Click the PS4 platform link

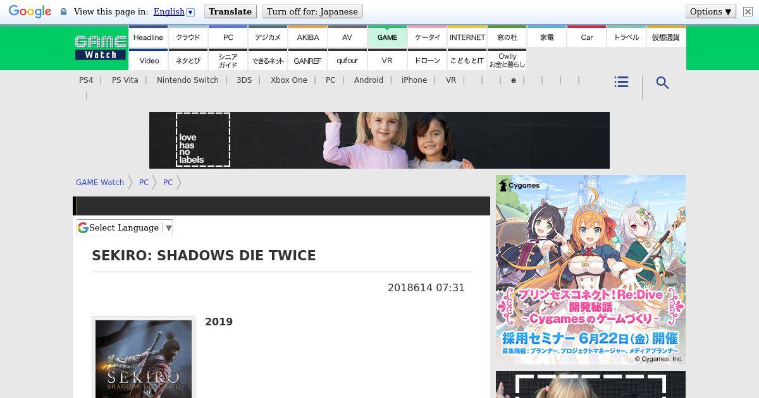click(86, 80)
